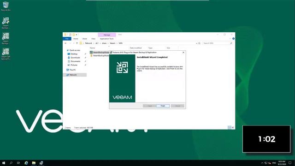This screenshot has width=295, height=166.
Task: Open taskbar search
Action: (11, 163)
